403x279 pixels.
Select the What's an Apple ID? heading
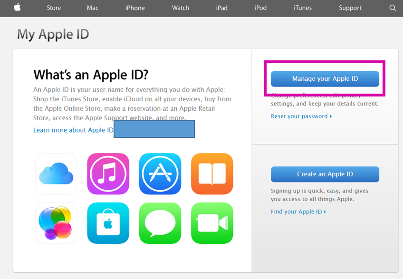click(x=91, y=75)
